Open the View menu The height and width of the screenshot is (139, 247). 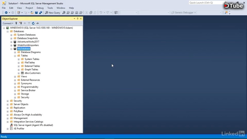pos(19,8)
